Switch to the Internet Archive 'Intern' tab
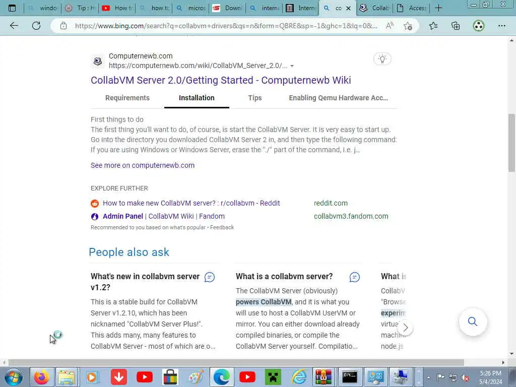 pos(301,8)
